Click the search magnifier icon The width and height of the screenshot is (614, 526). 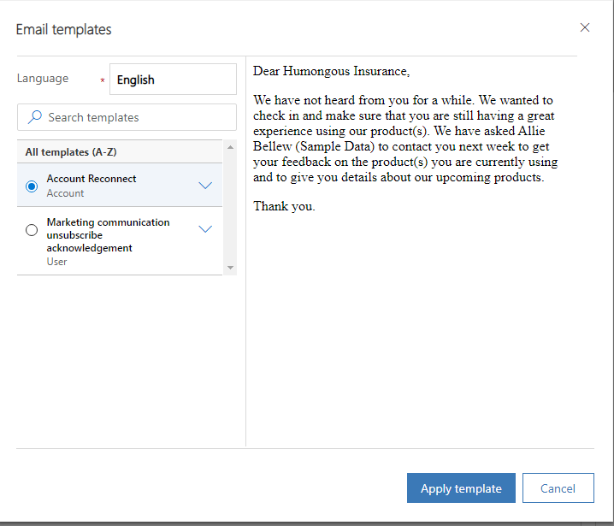(35, 117)
